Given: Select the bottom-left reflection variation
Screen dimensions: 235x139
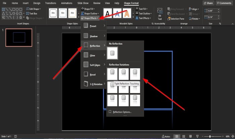Looking at the screenshot, I should pyautogui.click(x=112, y=100).
